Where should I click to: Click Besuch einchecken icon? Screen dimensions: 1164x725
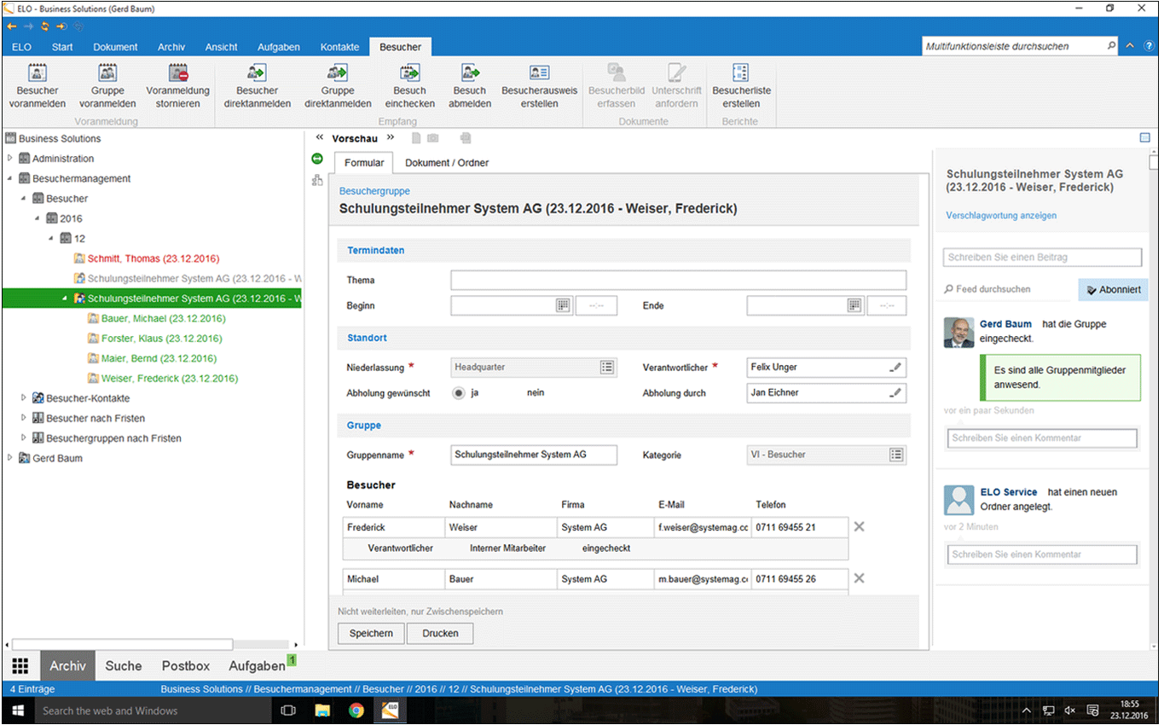pos(409,73)
